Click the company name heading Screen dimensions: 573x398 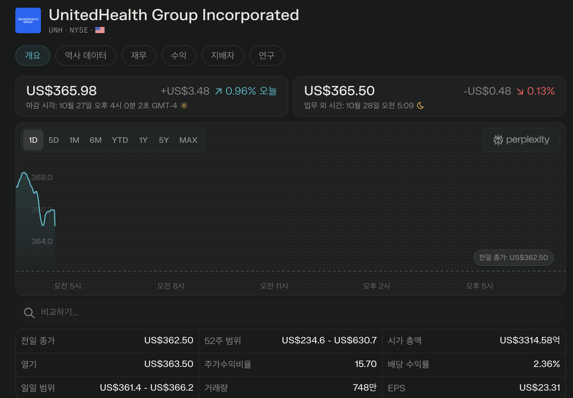pos(174,15)
